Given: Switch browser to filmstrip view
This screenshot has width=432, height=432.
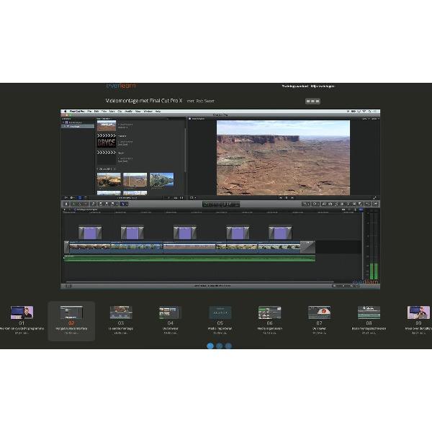Looking at the screenshot, I should pos(79,197).
